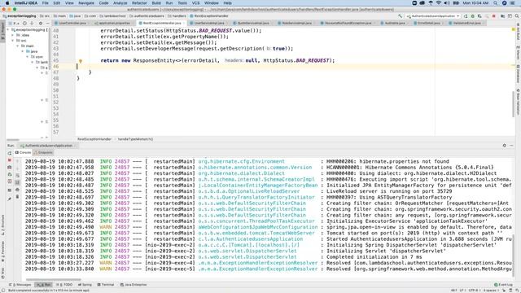Click the camera dump threads icon in the Run panel
The image size is (521, 293).
(10, 168)
